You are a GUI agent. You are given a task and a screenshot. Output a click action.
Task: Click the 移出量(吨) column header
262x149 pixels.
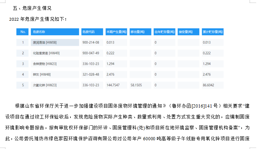pos(137,32)
